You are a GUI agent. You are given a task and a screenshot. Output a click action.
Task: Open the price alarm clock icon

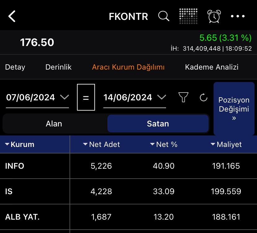214,16
